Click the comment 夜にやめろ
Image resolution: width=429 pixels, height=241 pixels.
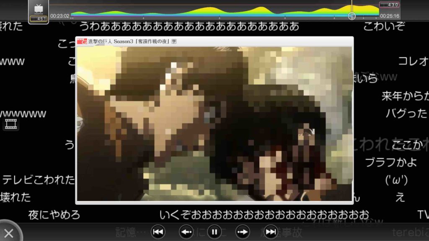(54, 215)
